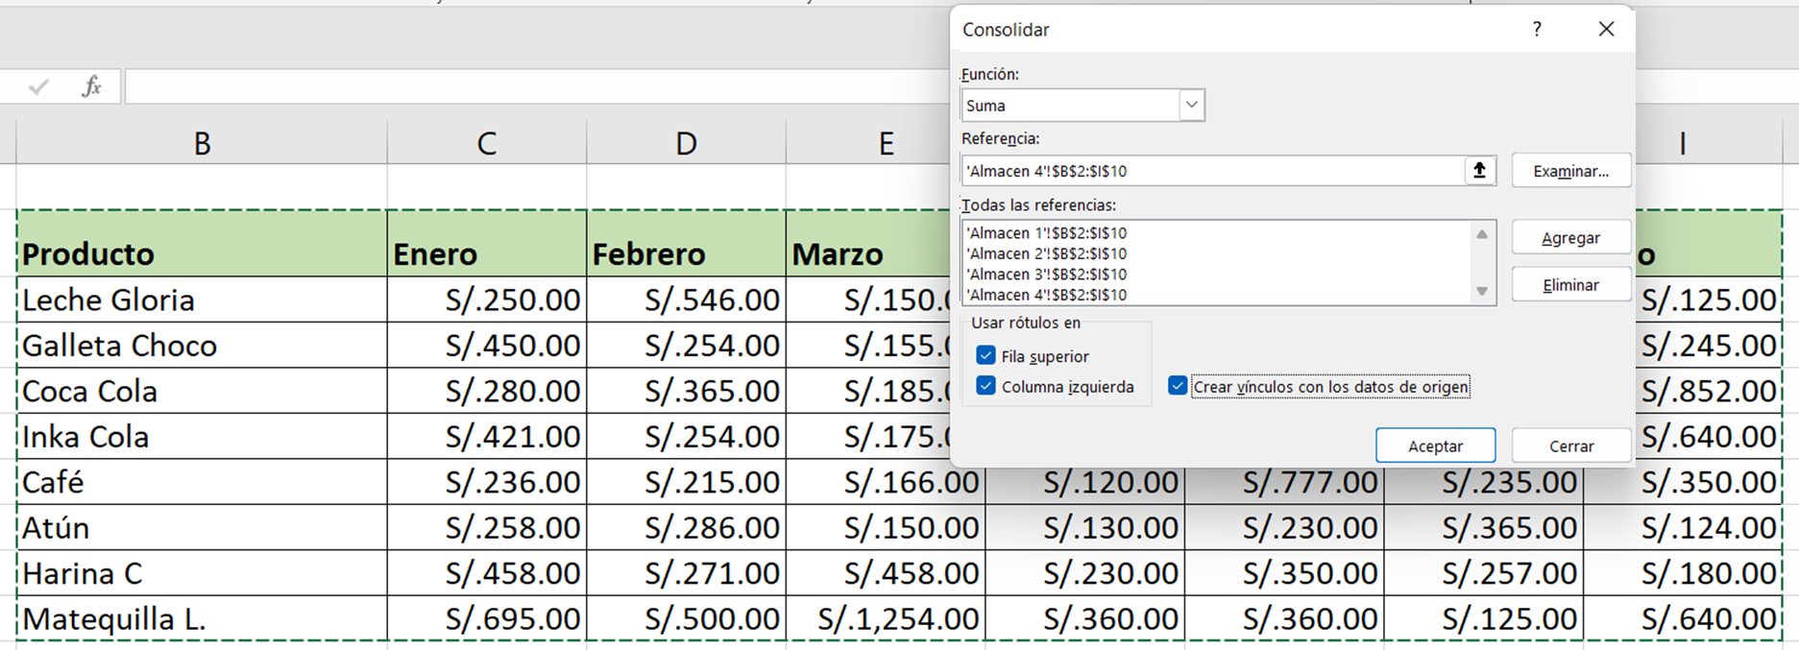Click the Consolidar dialog help question mark
Screen dimensions: 1799x650
point(1537,30)
